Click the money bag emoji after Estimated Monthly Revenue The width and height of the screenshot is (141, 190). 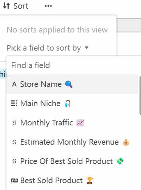click(x=126, y=142)
